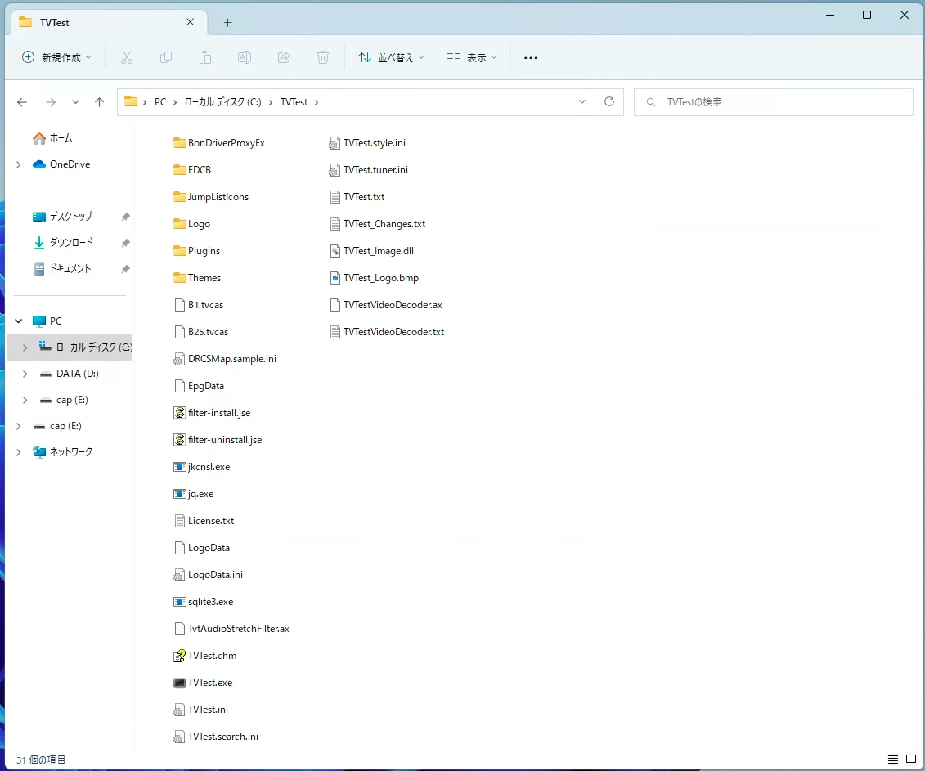Select the sqlite3.exe file icon
Screen dimensions: 925x771
180,602
